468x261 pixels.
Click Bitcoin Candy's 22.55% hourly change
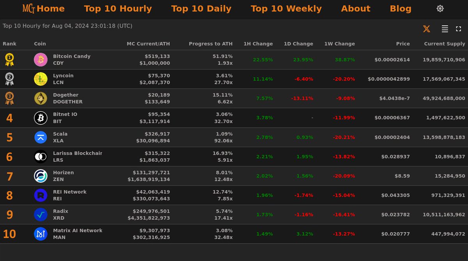coord(263,60)
